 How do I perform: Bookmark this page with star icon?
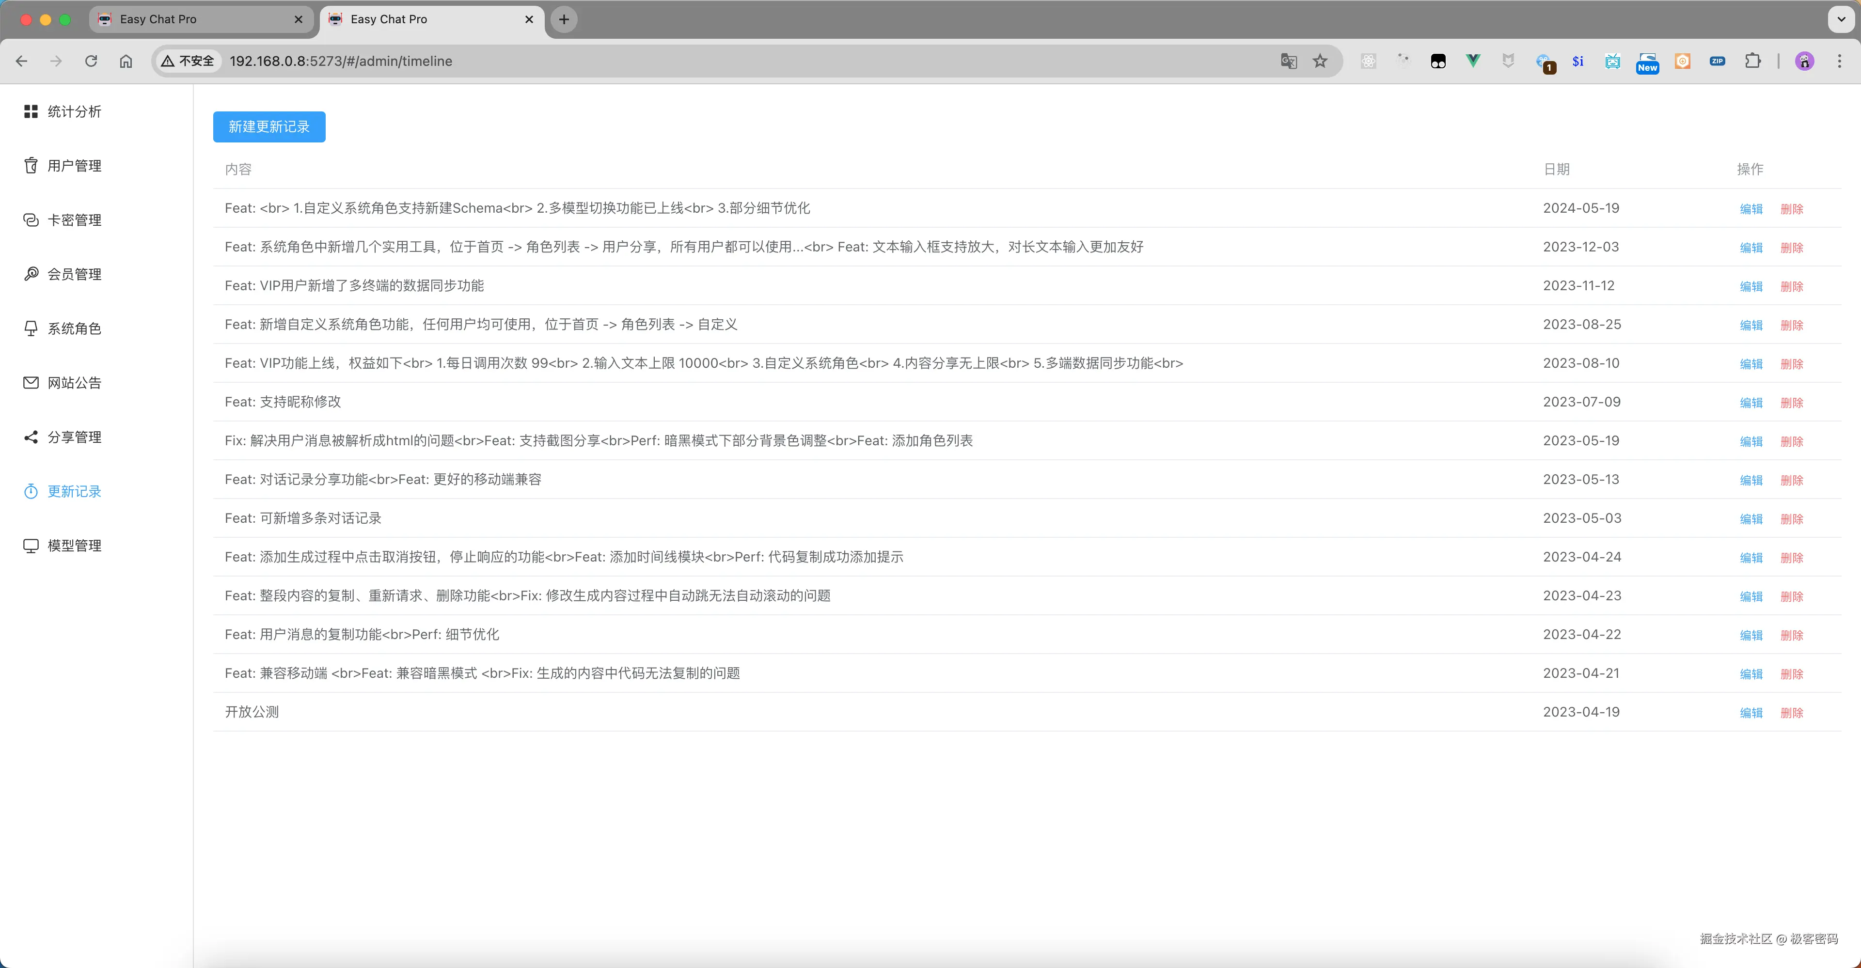1320,62
